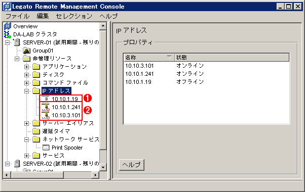Click the Overview icon in the tree
The height and width of the screenshot is (192, 305).
pyautogui.click(x=8, y=26)
